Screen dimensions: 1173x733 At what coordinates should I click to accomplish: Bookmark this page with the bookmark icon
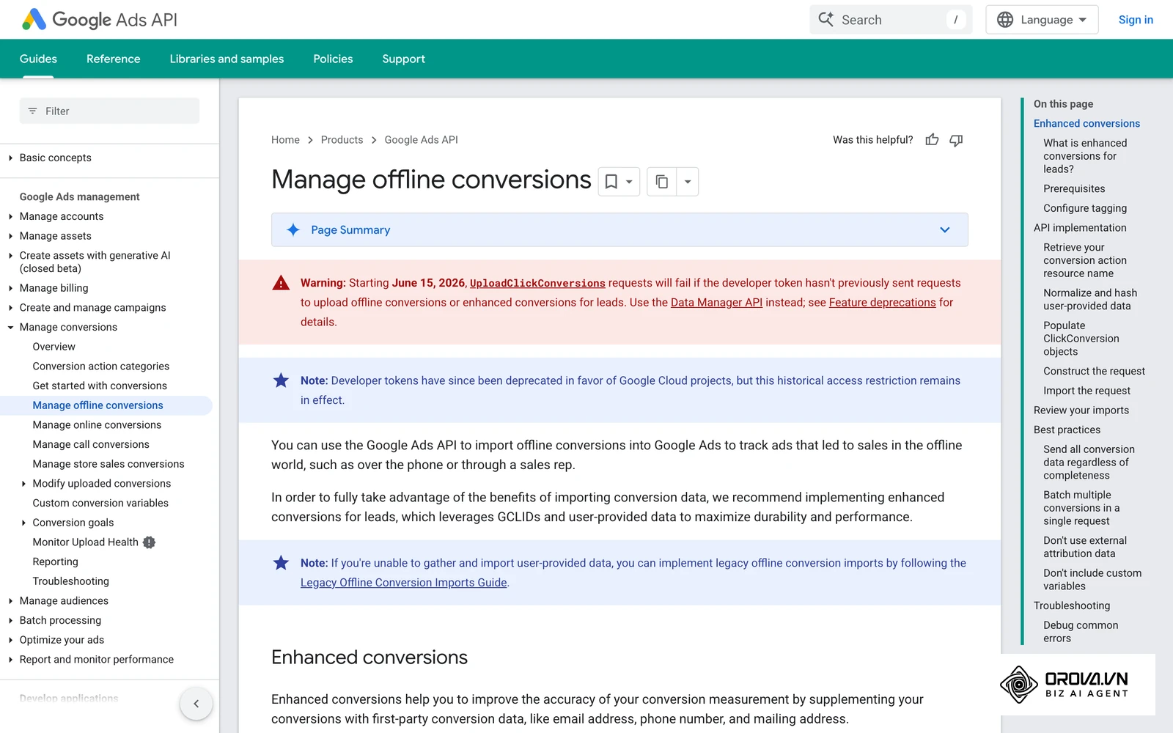click(x=611, y=182)
